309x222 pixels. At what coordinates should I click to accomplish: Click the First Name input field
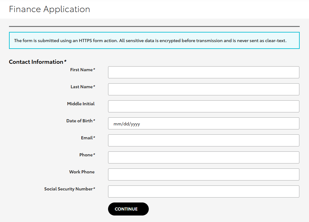(204, 72)
